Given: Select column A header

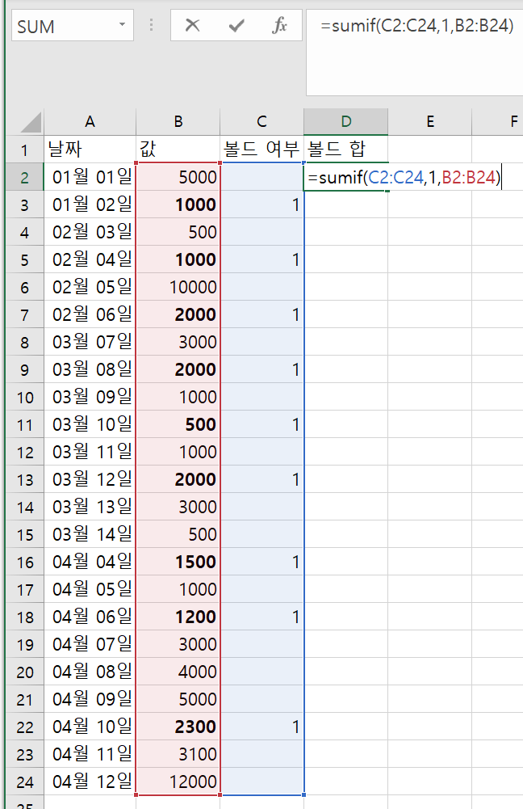Looking at the screenshot, I should [x=90, y=122].
